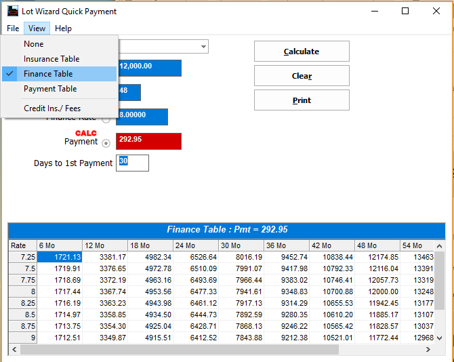Viewport: 454px width, 362px height.
Task: Click the horizontal scrollbar thumb of the table
Action: [x=179, y=350]
